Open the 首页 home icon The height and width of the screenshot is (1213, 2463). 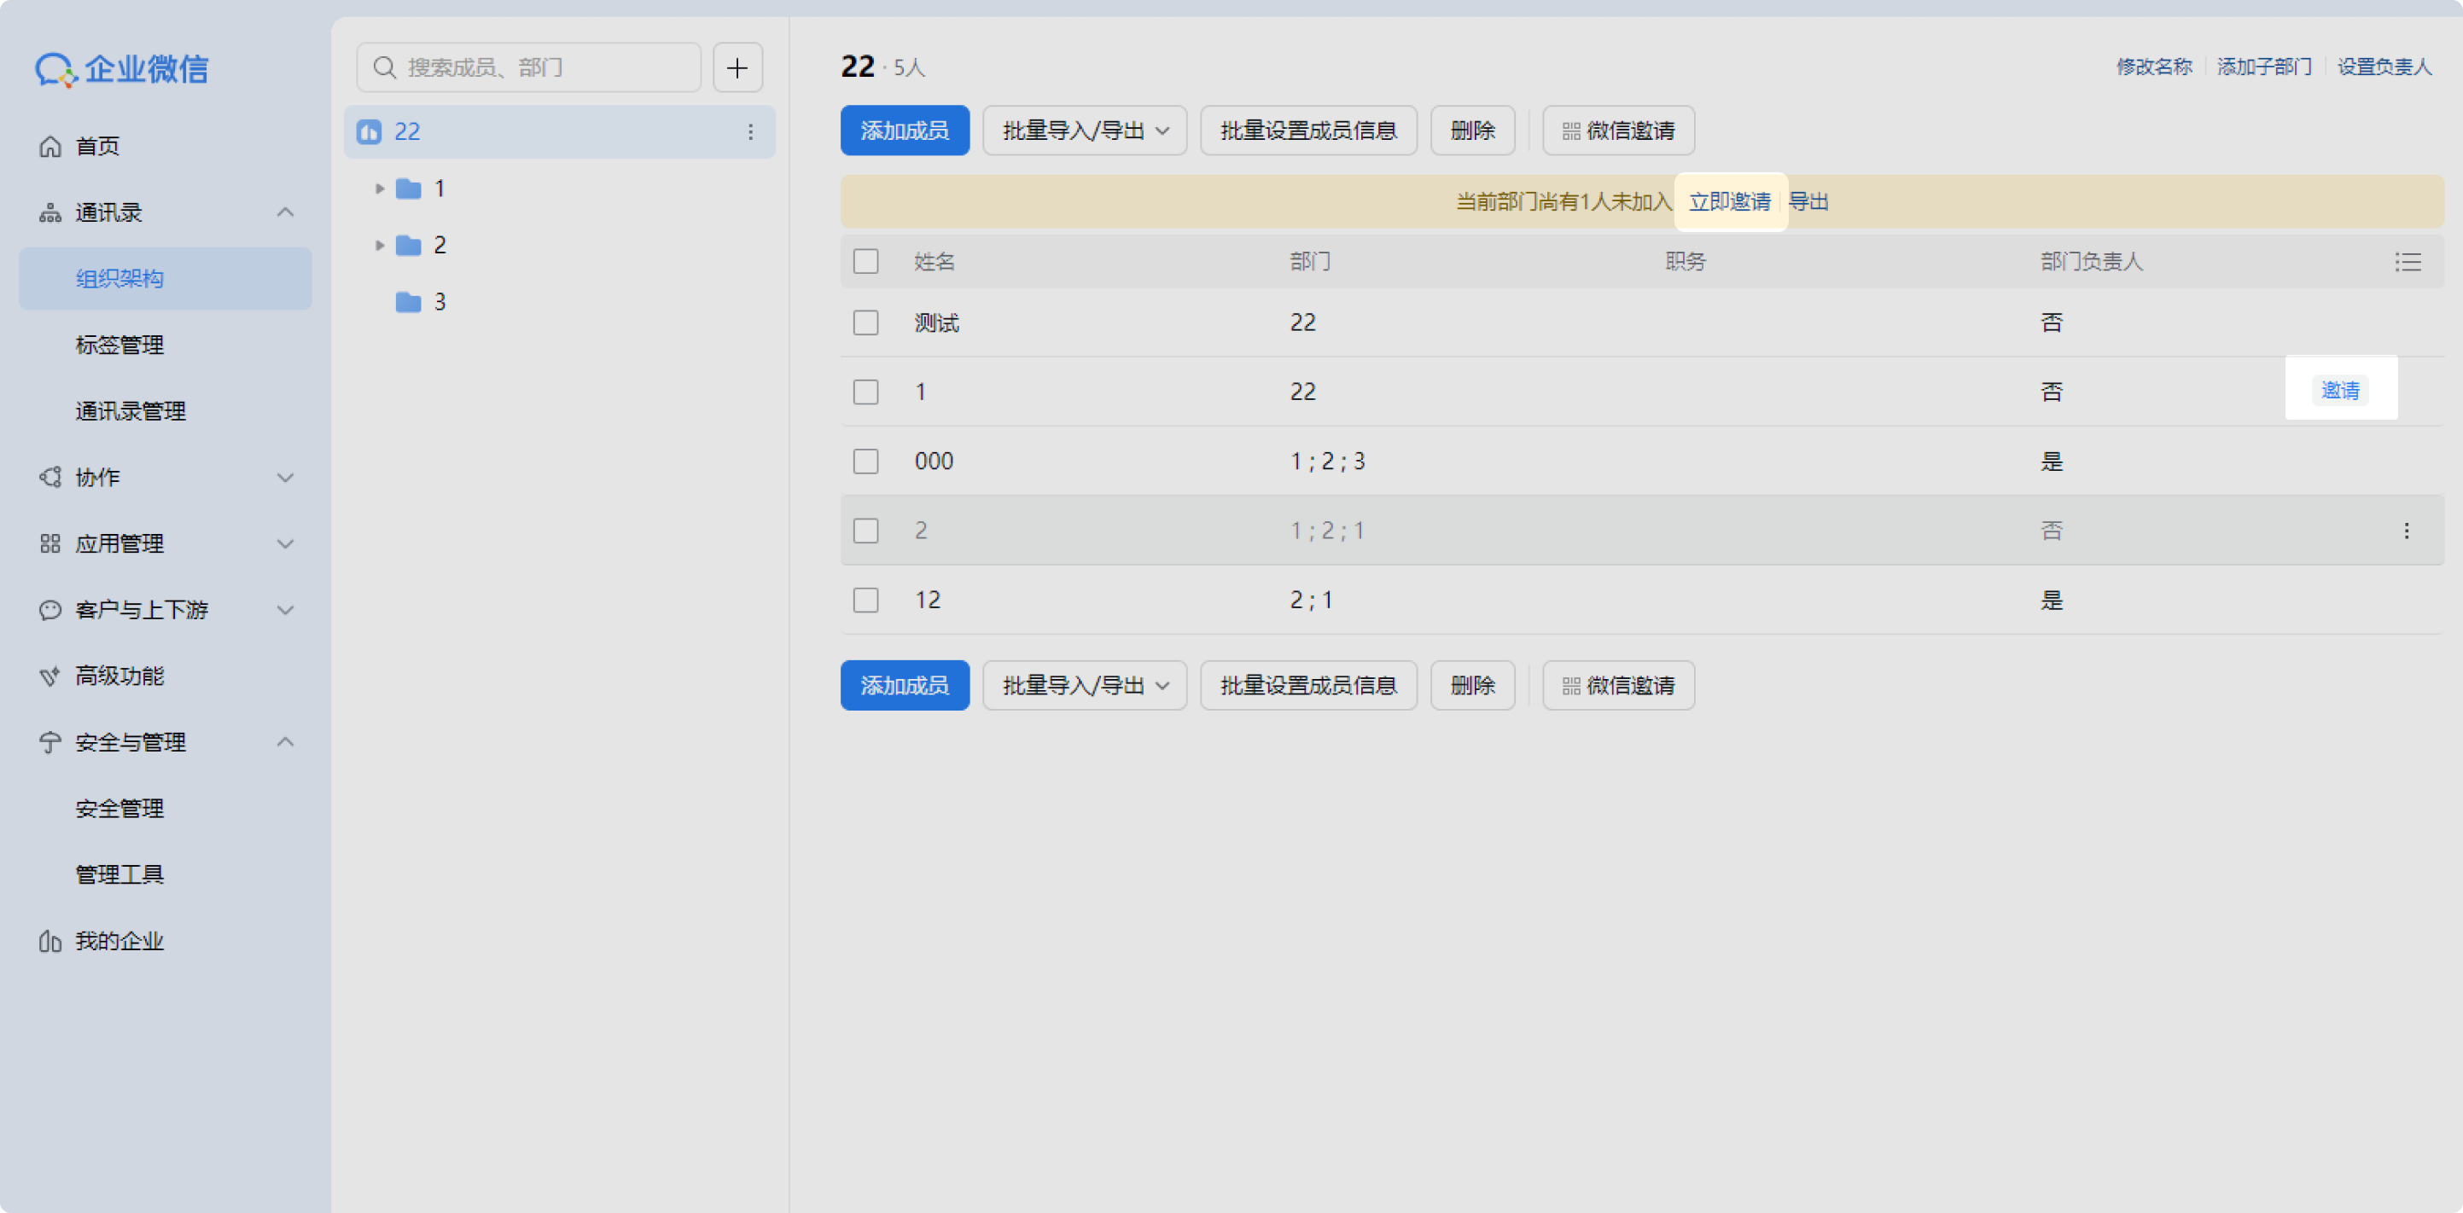pyautogui.click(x=49, y=146)
